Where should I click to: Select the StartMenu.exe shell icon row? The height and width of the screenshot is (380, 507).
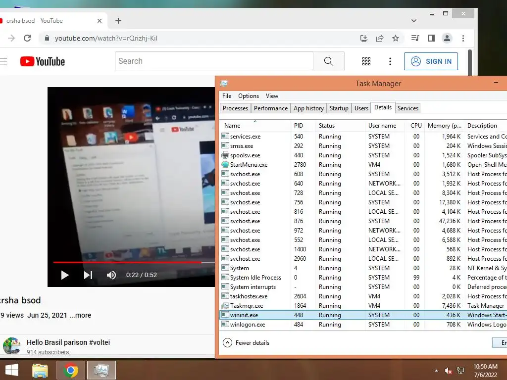(x=363, y=164)
